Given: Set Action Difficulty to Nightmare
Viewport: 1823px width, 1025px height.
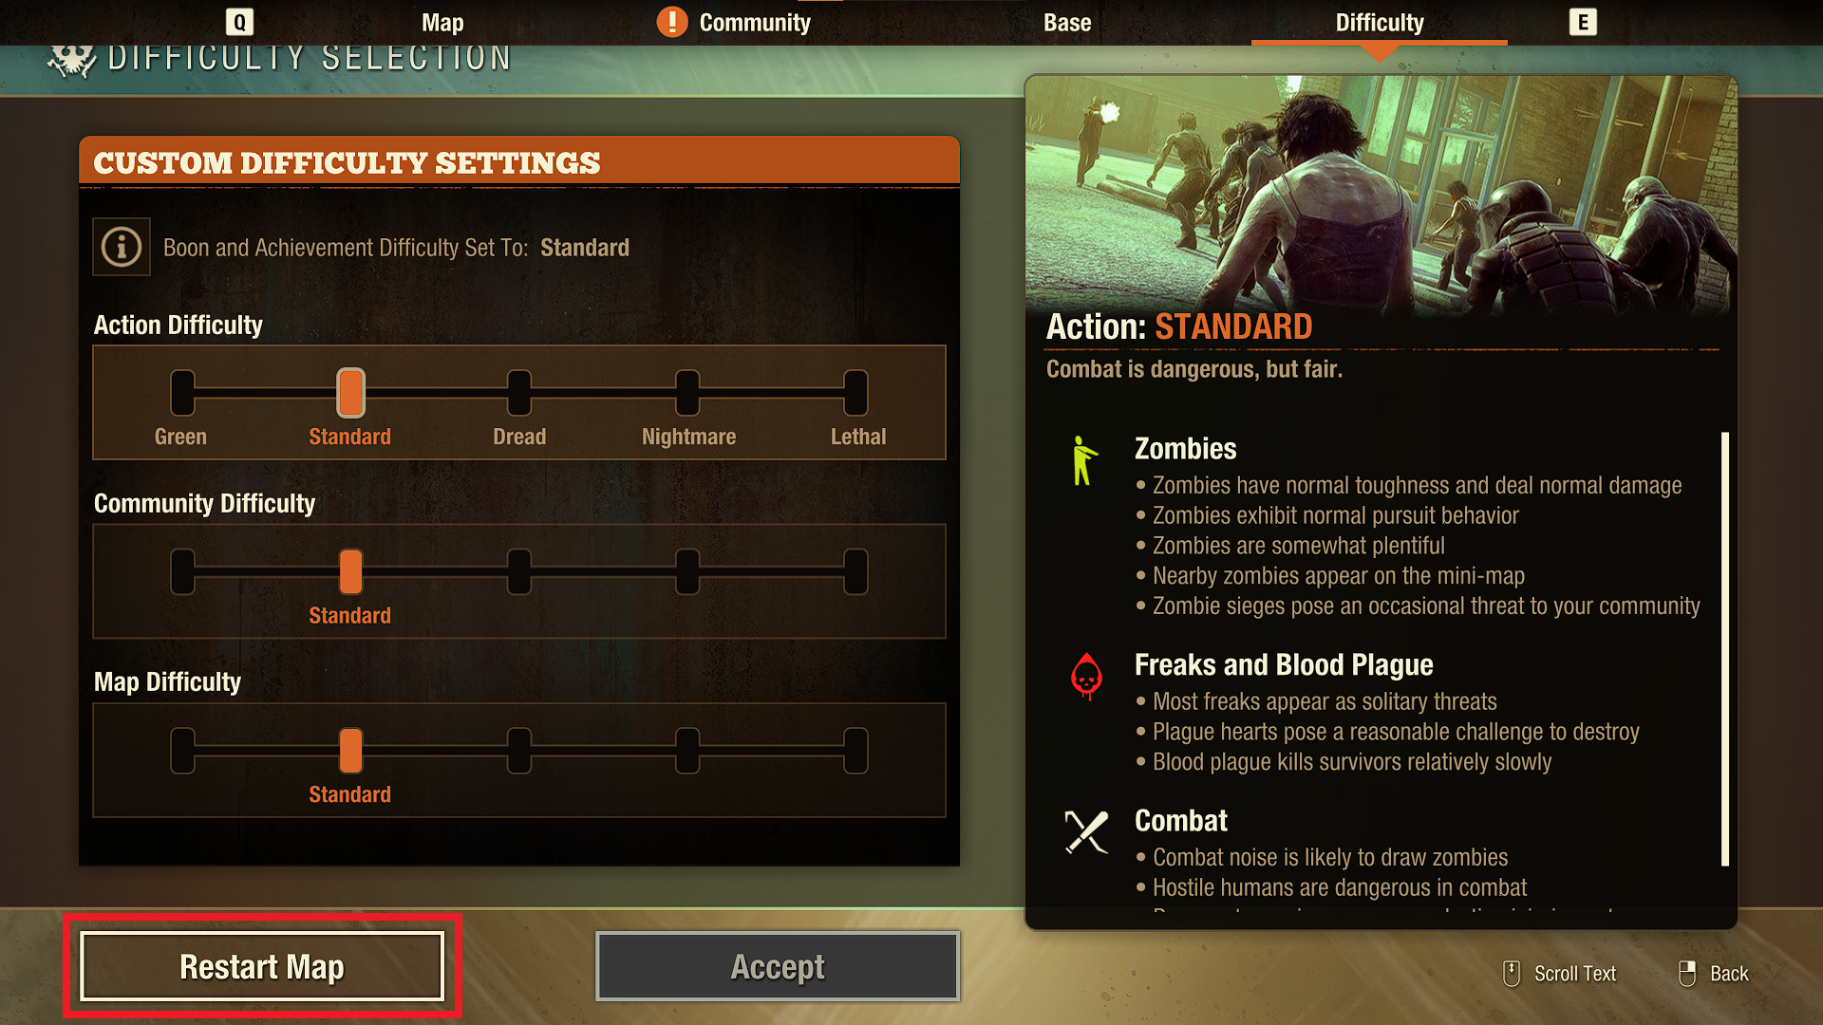Looking at the screenshot, I should 687,393.
